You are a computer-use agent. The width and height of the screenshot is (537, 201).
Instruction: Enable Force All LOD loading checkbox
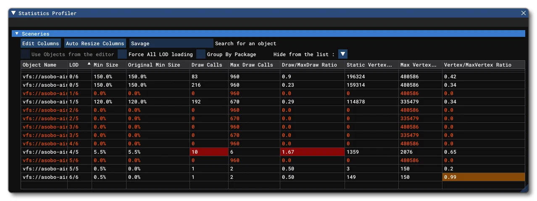tap(122, 54)
